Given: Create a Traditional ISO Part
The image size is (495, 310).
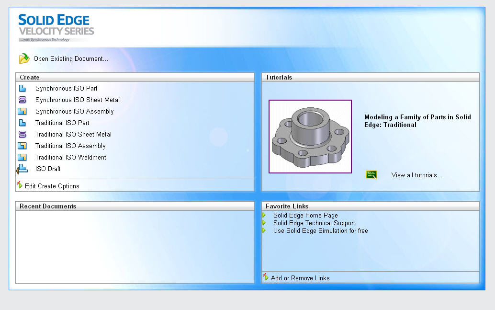Looking at the screenshot, I should [x=62, y=123].
